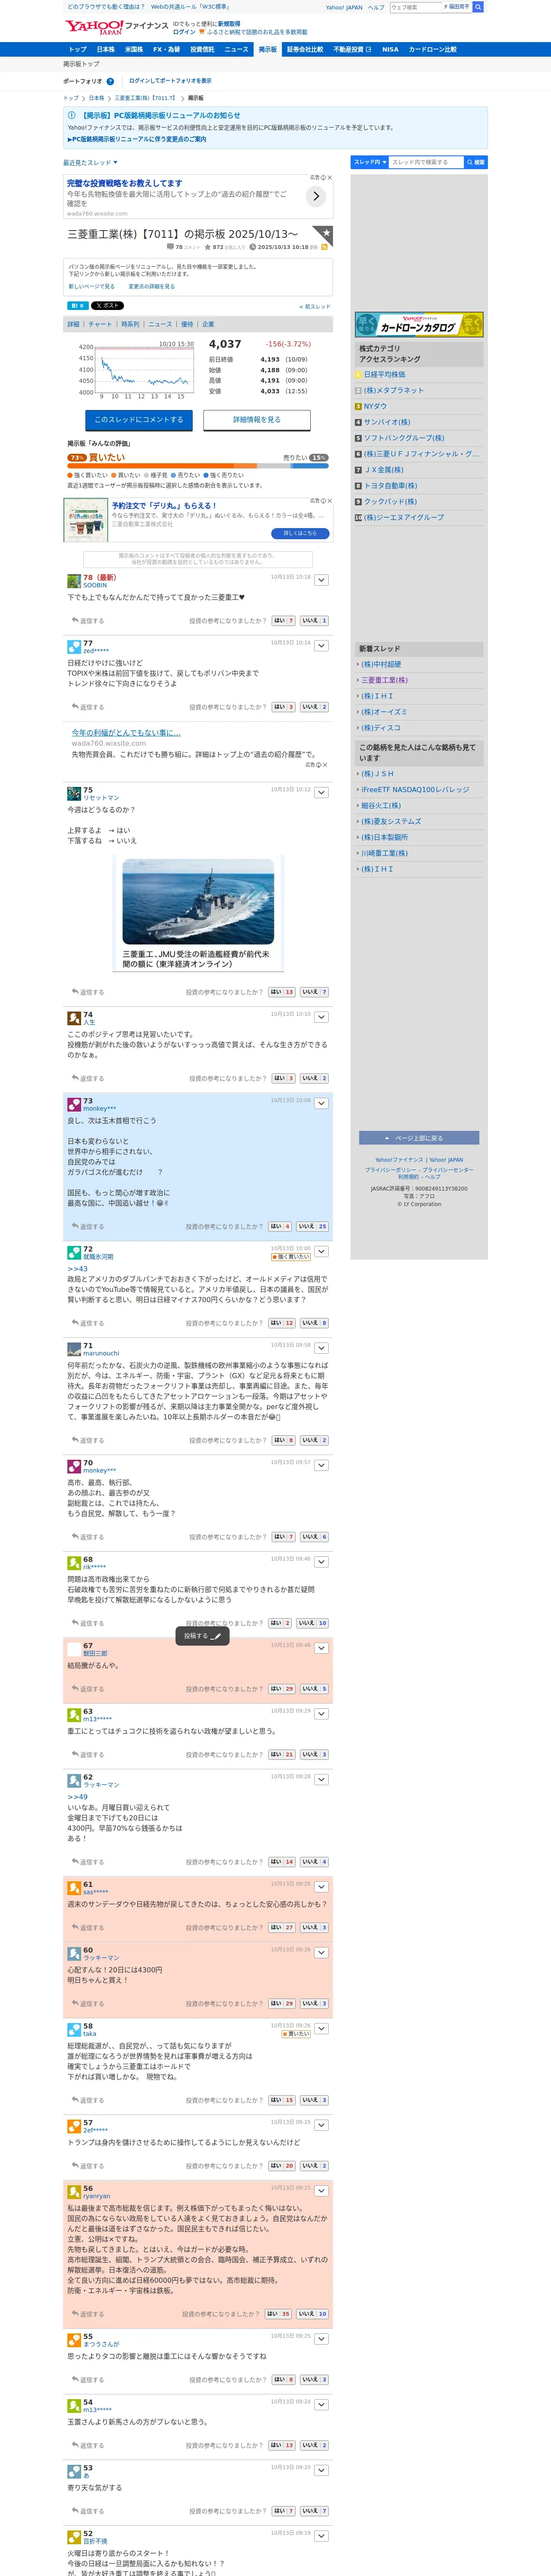This screenshot has width=551, height=2576.
Task: Click the info icon in the renewal notice
Action: 73,116
